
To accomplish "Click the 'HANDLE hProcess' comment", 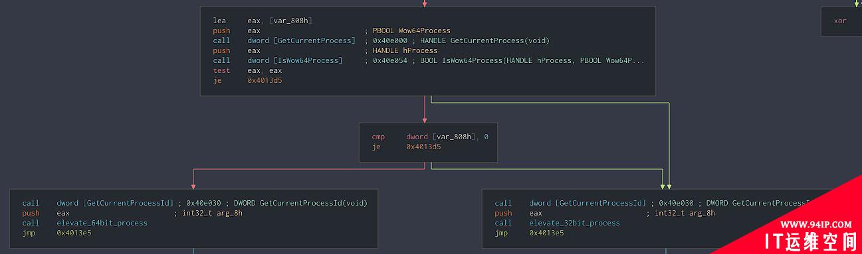I will tap(405, 50).
